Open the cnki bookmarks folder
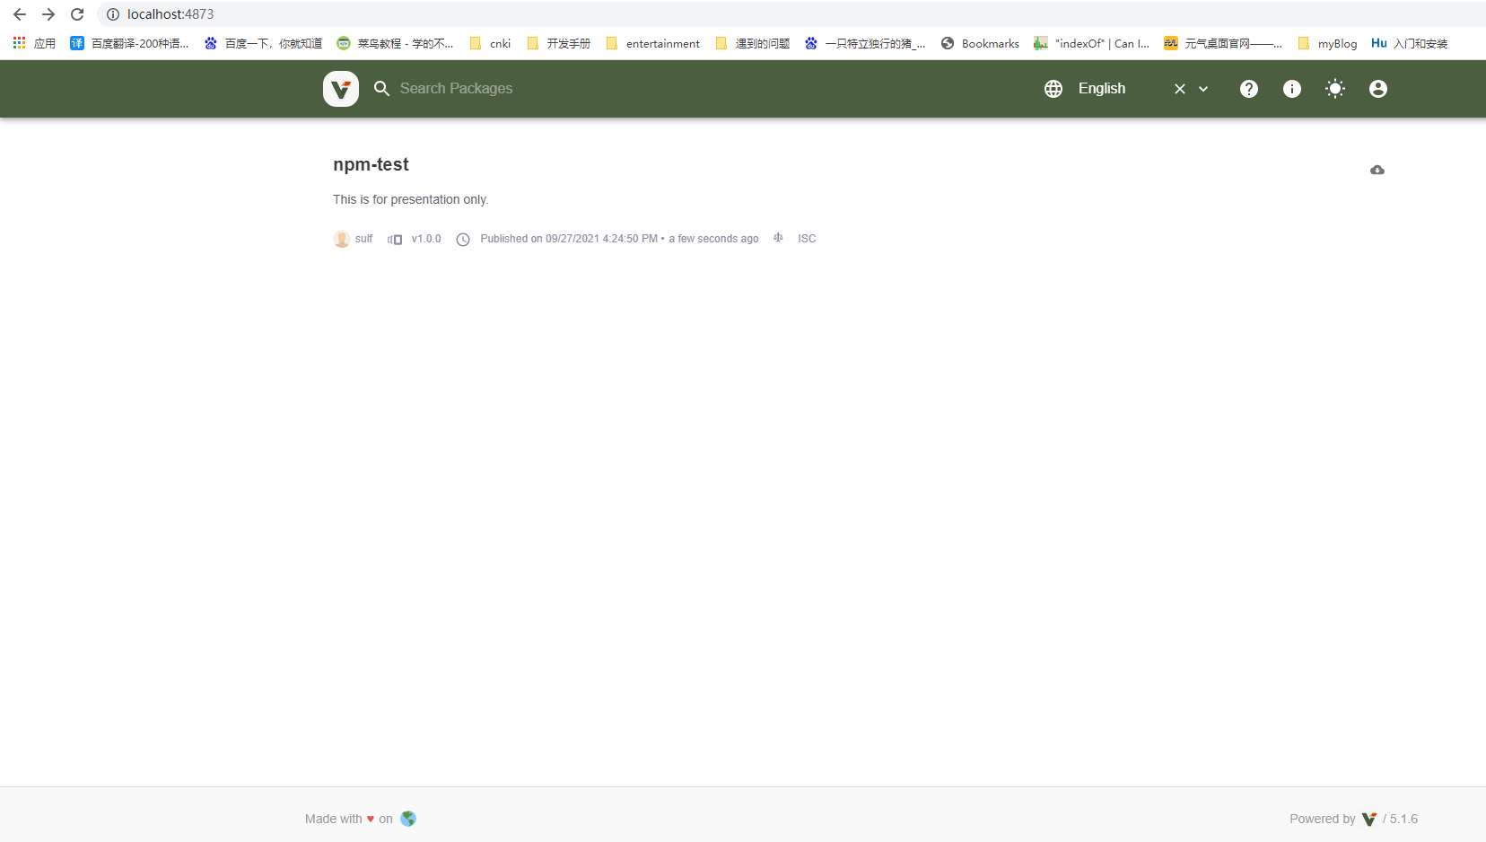 (x=490, y=43)
